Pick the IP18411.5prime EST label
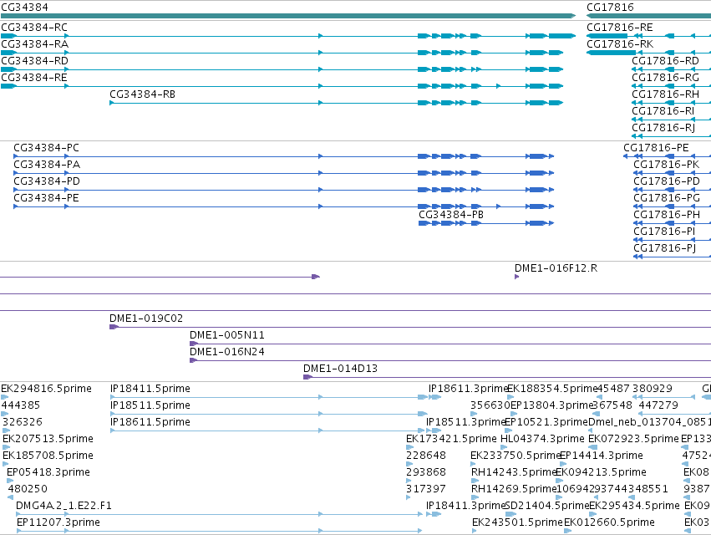This screenshot has width=711, height=535. coord(150,389)
